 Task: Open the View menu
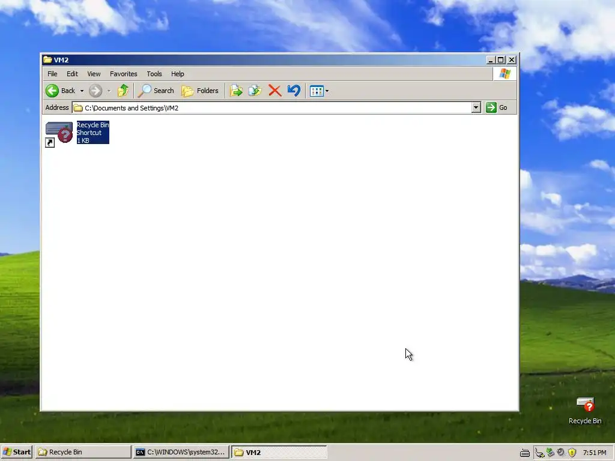94,74
